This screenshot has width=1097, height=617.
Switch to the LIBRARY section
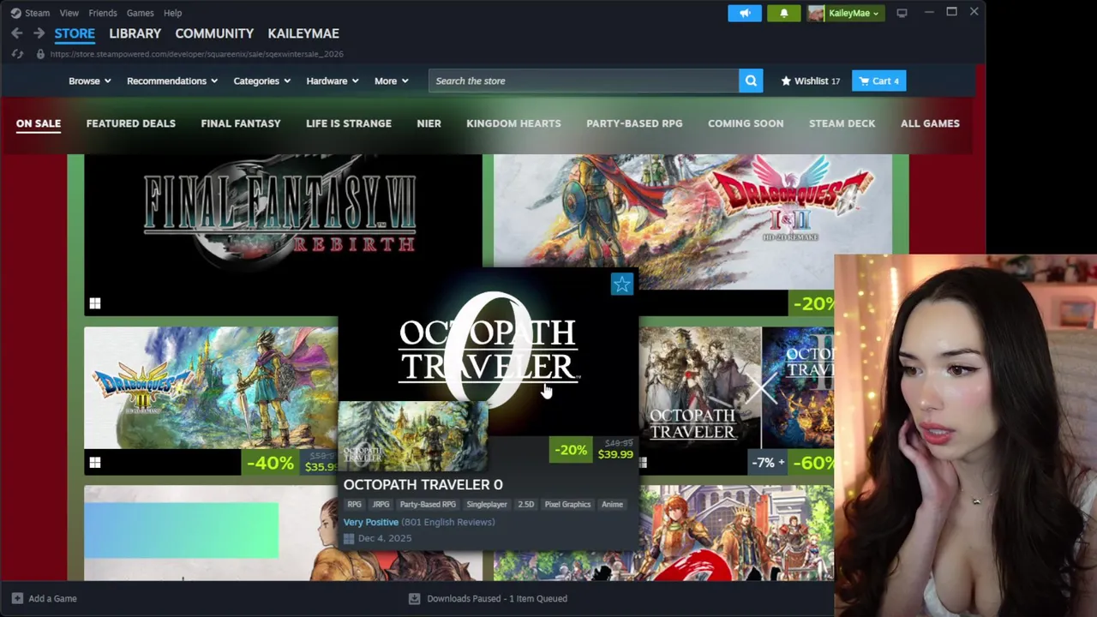point(135,33)
